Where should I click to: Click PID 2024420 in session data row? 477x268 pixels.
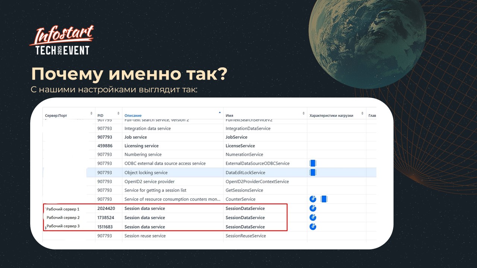click(x=106, y=208)
